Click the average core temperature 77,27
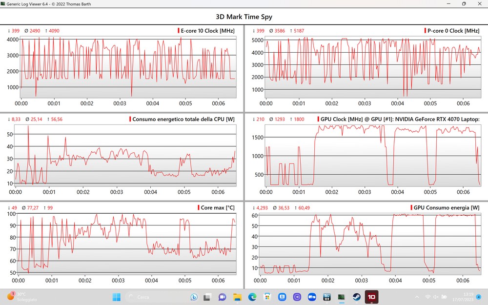This screenshot has width=488, height=305. (x=33, y=207)
